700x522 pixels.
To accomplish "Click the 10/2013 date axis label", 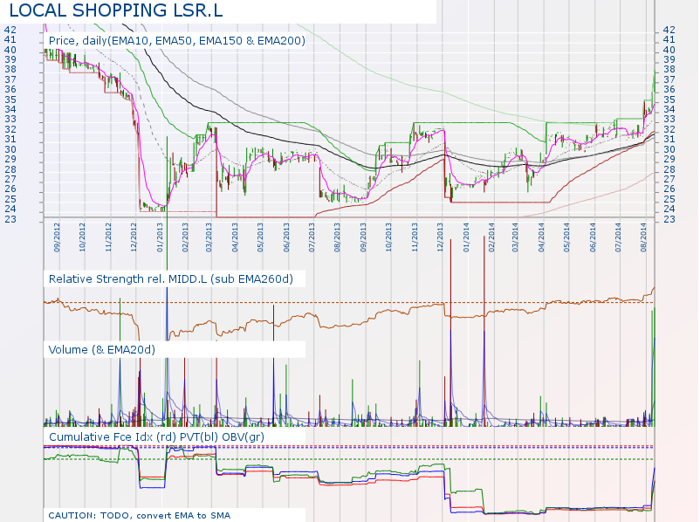I will 388,237.
